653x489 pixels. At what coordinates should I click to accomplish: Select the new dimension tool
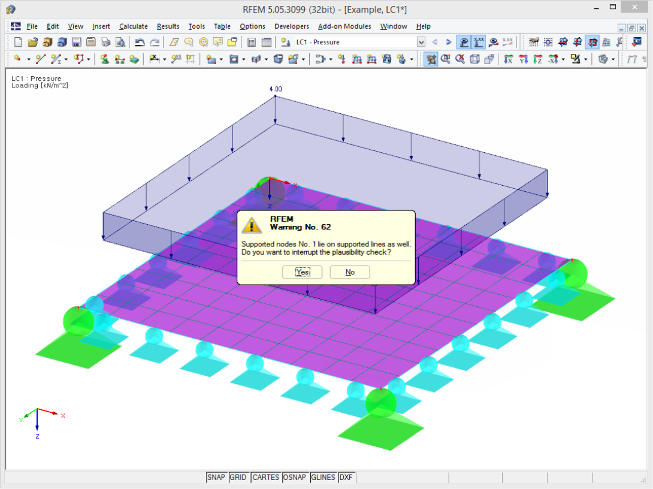(x=154, y=59)
